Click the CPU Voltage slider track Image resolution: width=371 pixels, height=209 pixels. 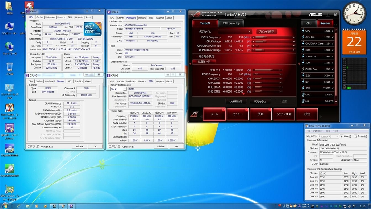[274, 41]
